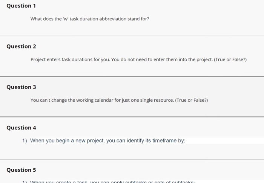Click the new project timeframe question text
The image size is (264, 183).
[108, 141]
